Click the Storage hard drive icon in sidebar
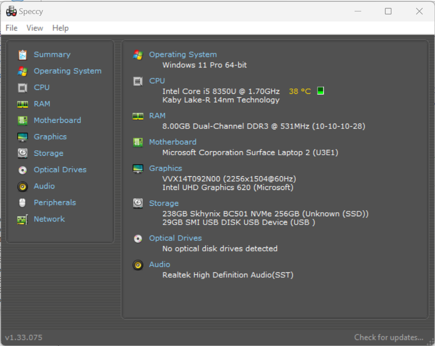Viewport: 435px width, 346px height. [x=22, y=153]
